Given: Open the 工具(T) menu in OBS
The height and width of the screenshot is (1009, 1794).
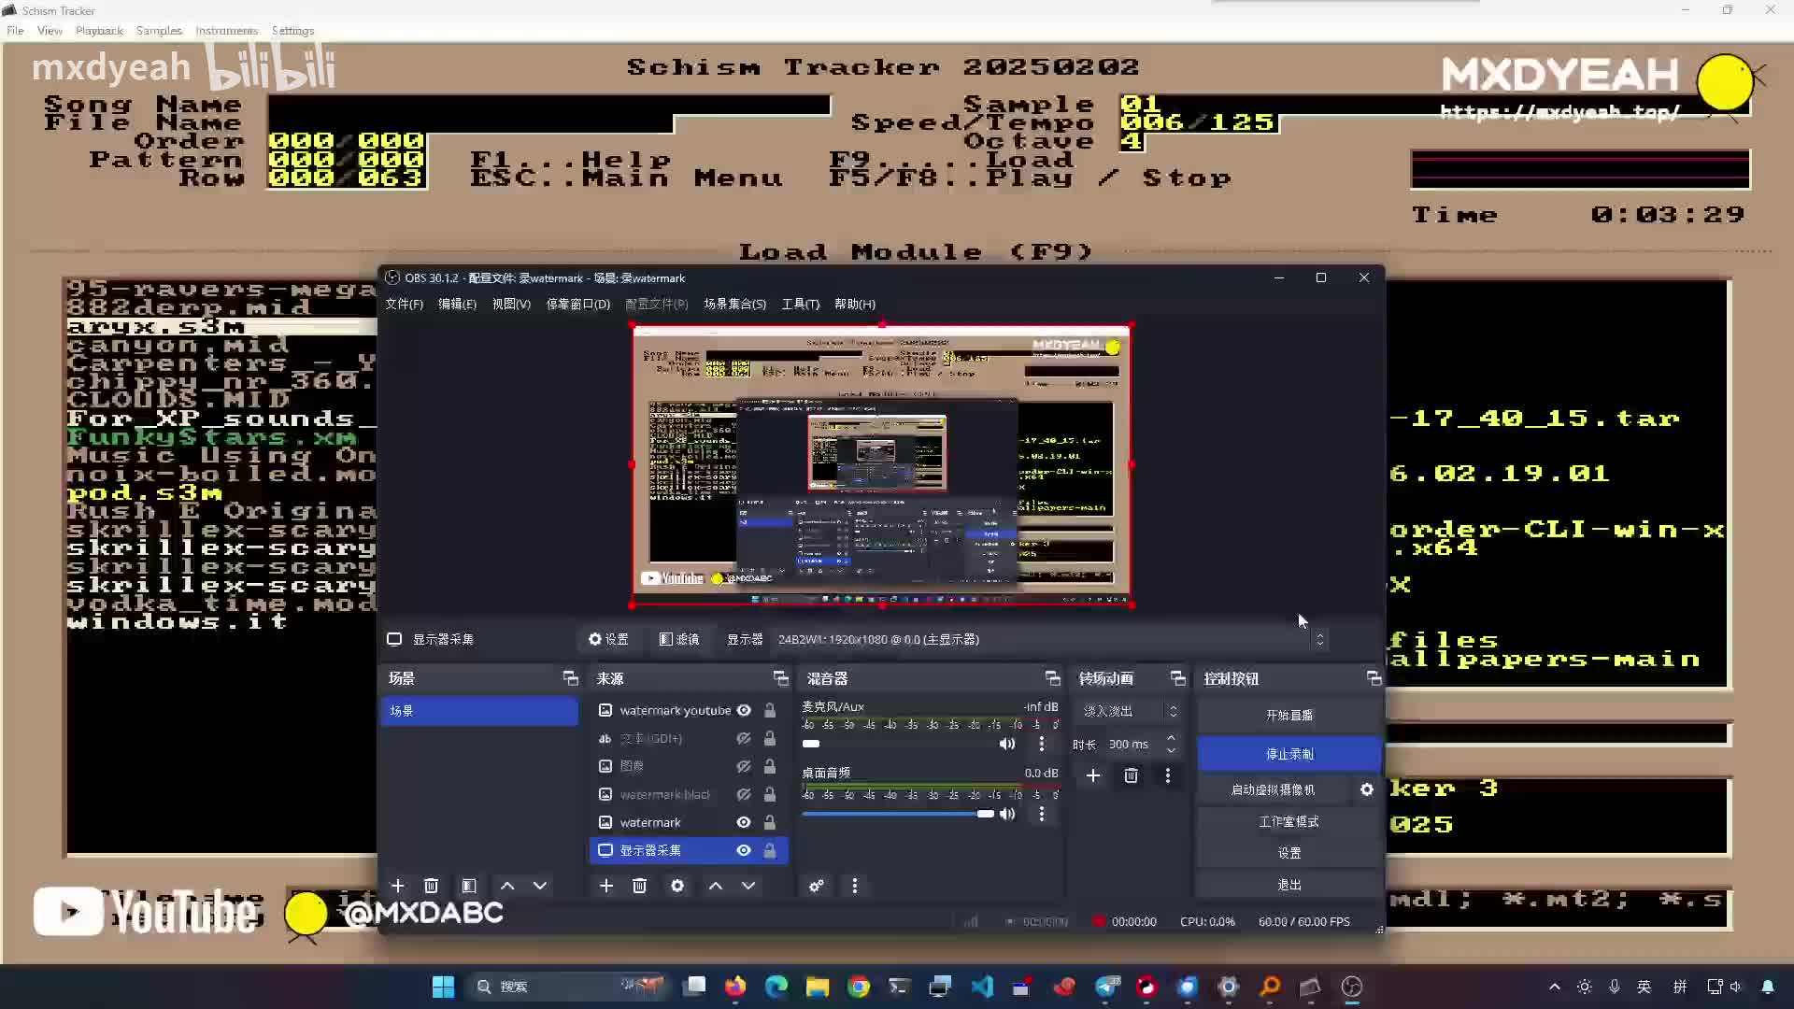Looking at the screenshot, I should click(800, 305).
